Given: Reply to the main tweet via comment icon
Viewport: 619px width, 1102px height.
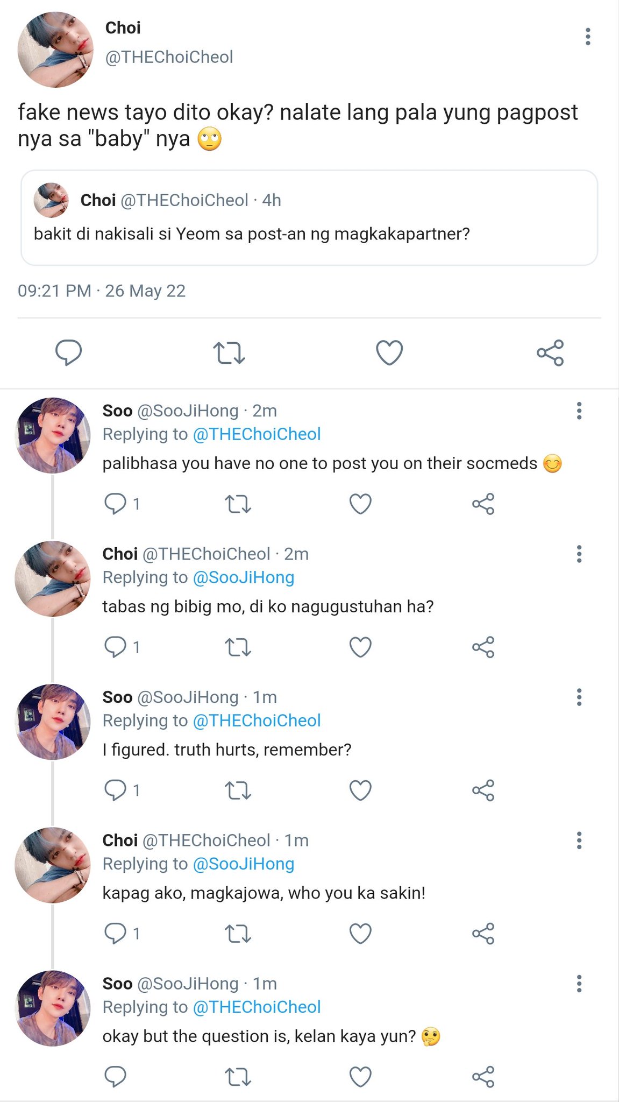Looking at the screenshot, I should (x=69, y=353).
